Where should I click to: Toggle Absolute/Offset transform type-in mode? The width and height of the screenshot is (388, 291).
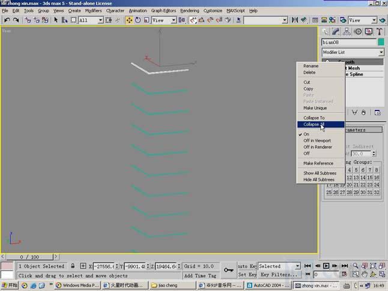[83, 266]
